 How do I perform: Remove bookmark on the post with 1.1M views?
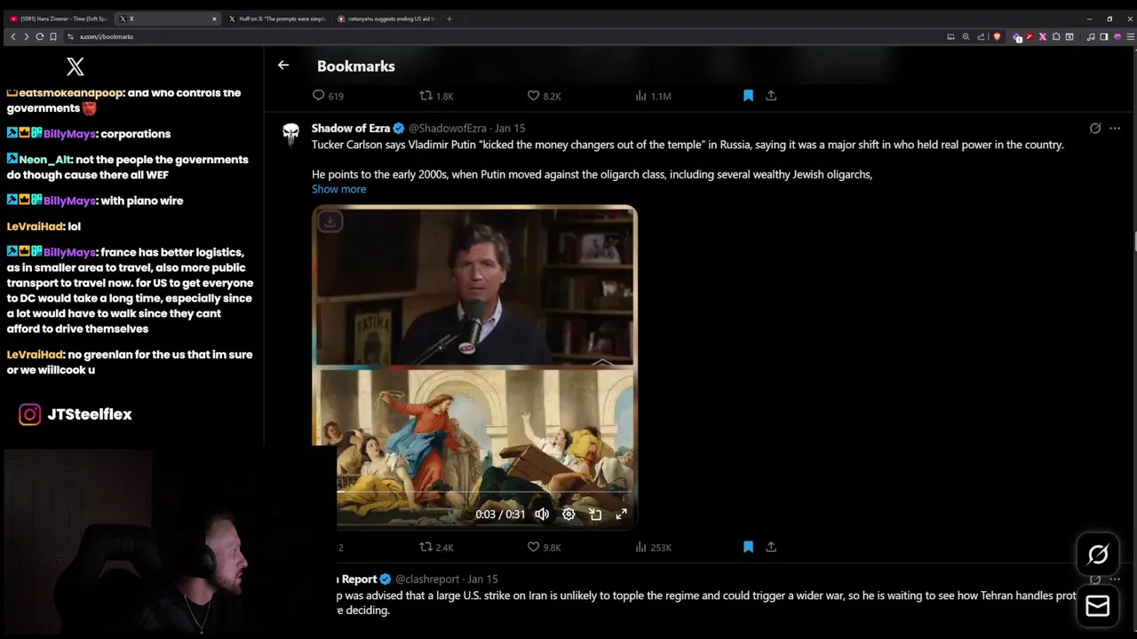pos(748,95)
